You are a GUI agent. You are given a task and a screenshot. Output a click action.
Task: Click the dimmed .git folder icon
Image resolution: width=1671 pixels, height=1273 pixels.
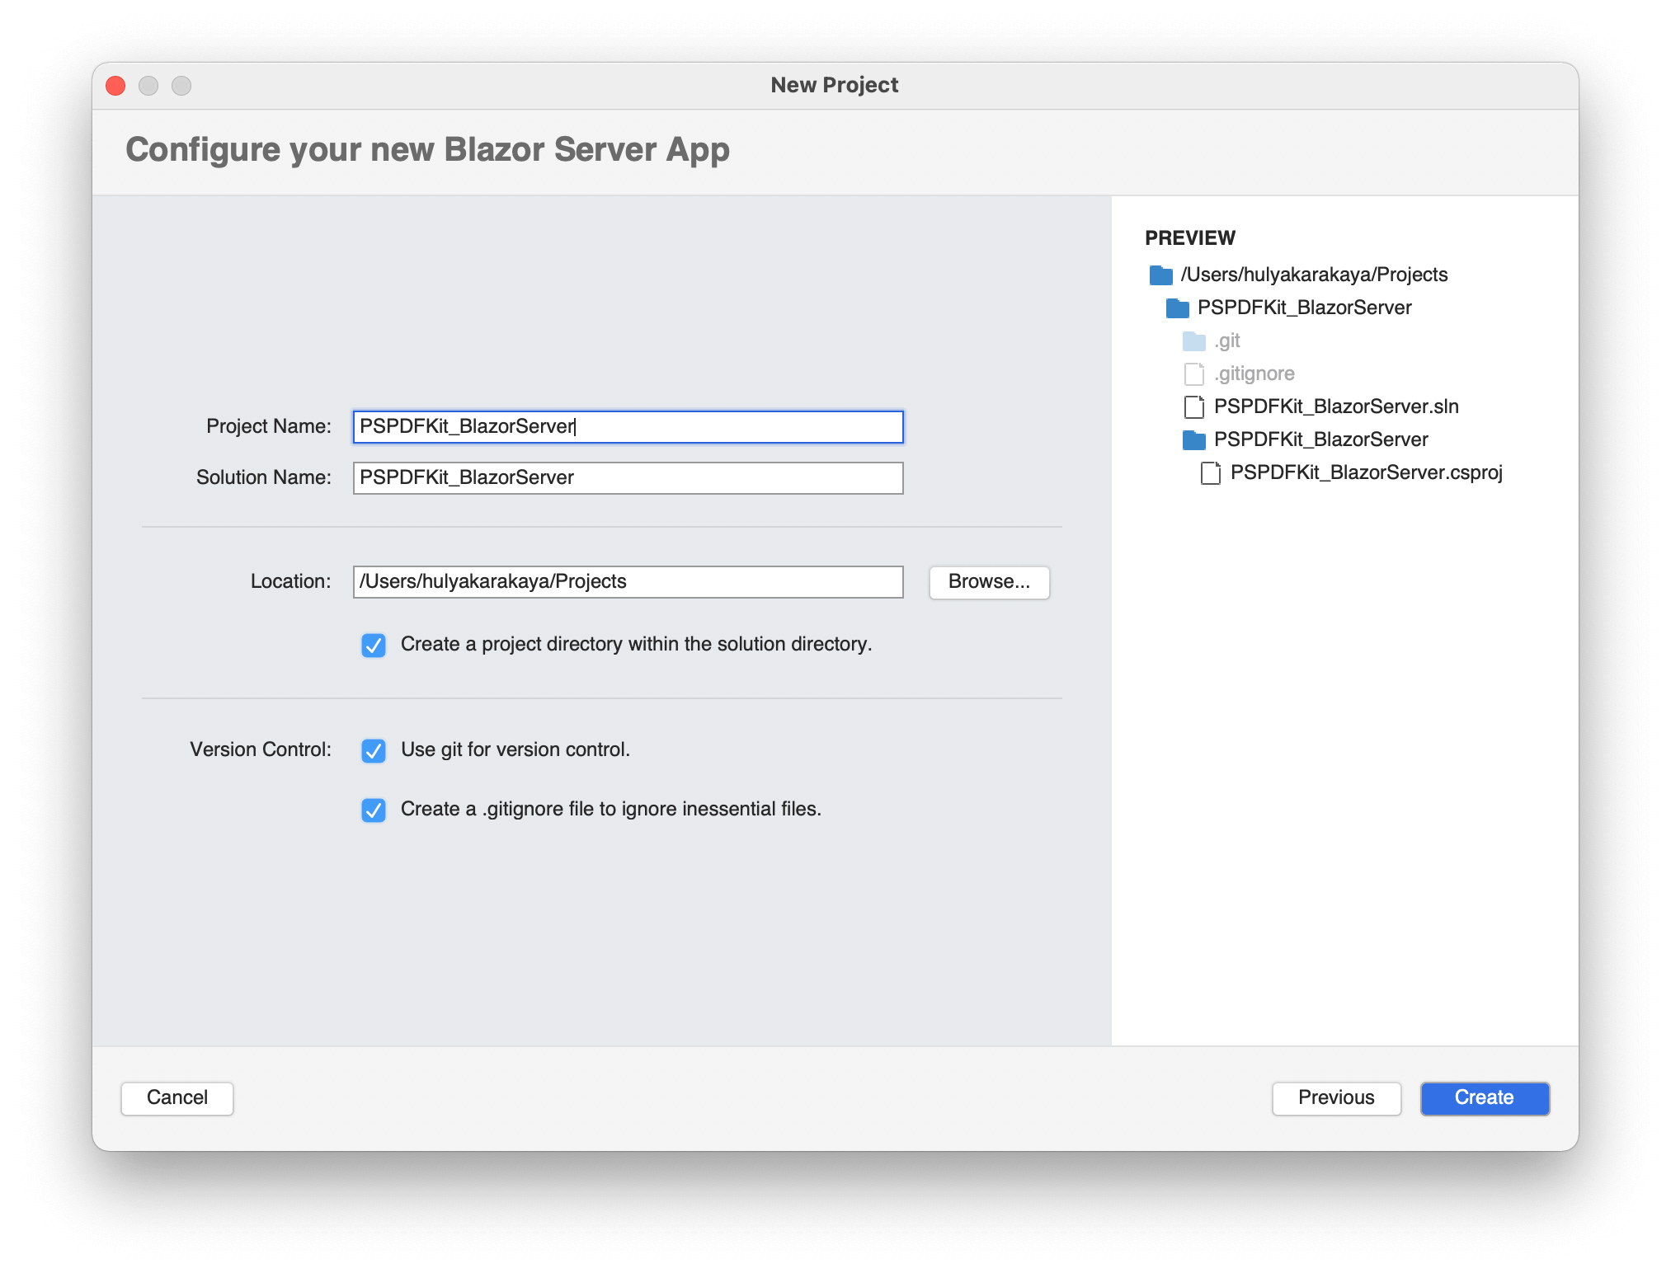[x=1193, y=341]
